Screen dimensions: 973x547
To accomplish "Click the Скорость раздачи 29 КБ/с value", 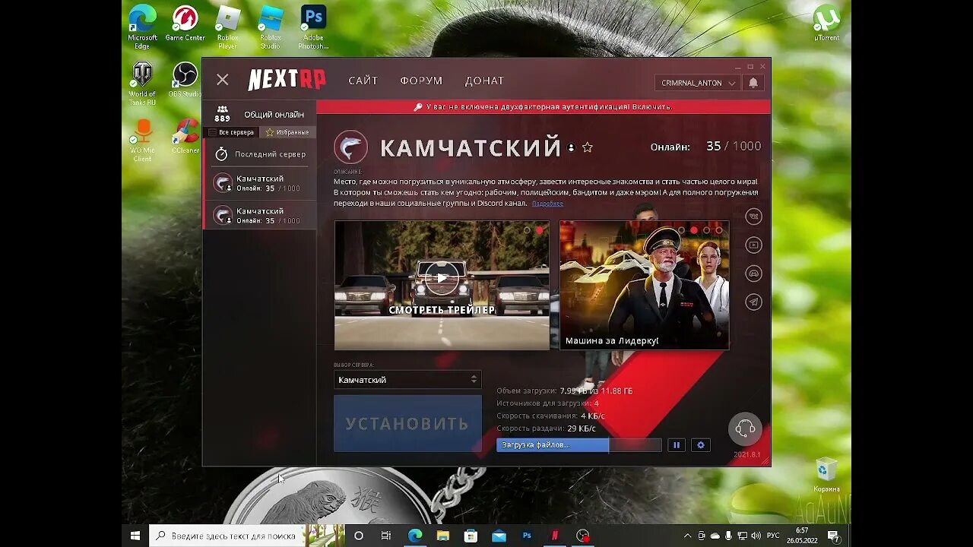I will [582, 428].
